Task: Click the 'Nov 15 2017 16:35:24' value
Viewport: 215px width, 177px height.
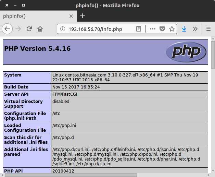Action: tap(76, 87)
